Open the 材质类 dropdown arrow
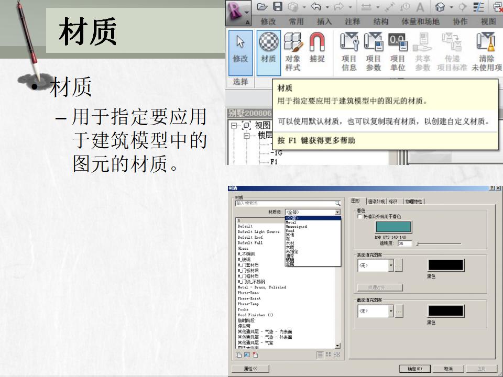This screenshot has width=503, height=377. click(337, 212)
